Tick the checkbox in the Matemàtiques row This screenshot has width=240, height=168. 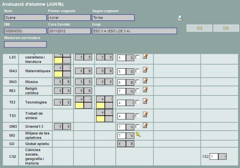[x=138, y=70]
